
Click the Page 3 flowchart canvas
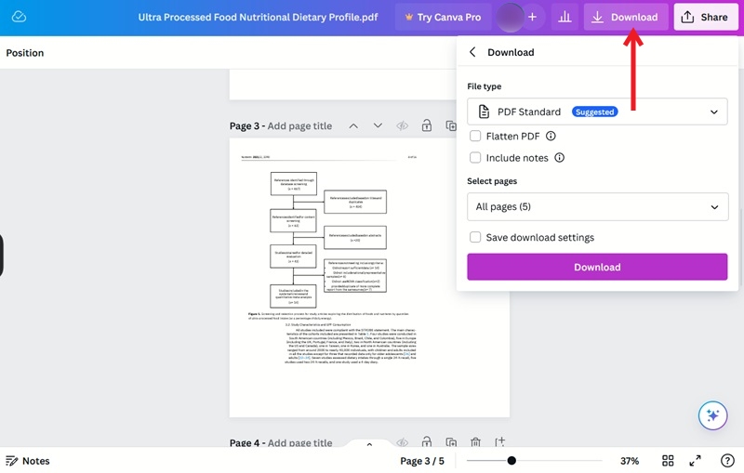[x=369, y=278]
